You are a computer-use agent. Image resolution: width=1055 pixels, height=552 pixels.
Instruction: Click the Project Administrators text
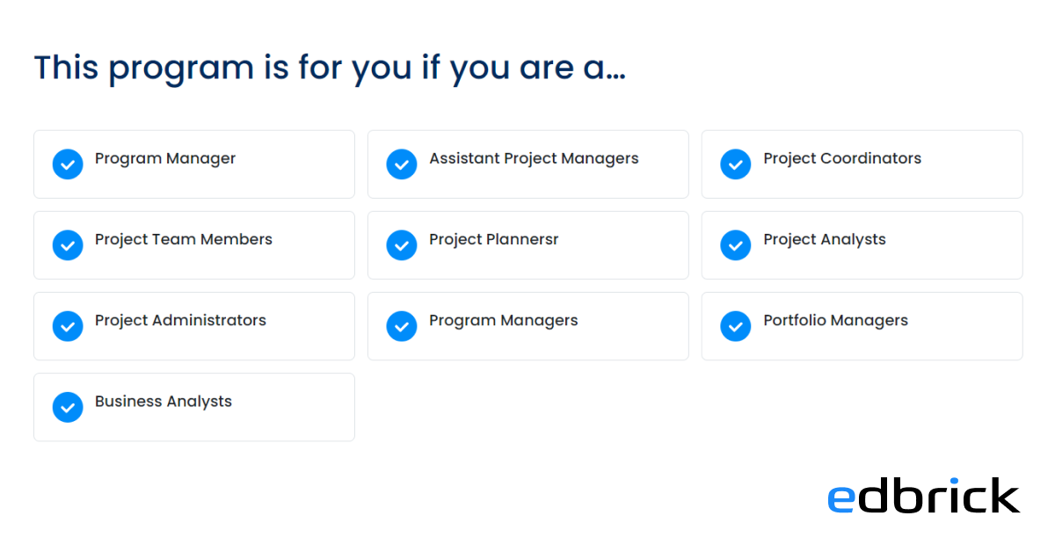point(180,321)
